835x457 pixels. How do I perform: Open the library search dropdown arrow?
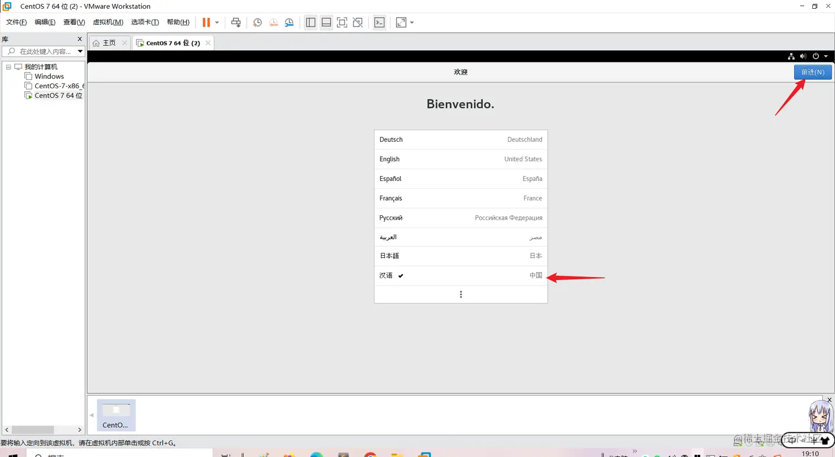80,51
